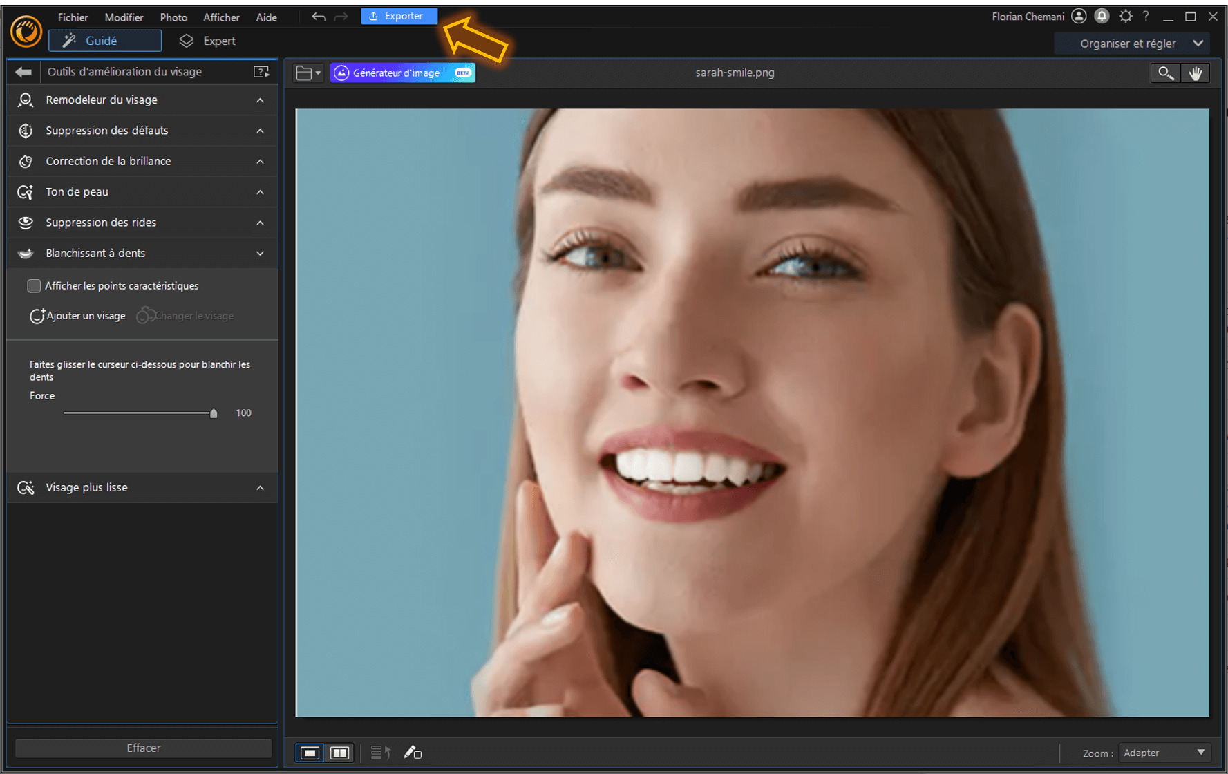Click the Ajouter un visage icon

(x=37, y=316)
